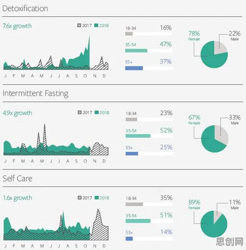This screenshot has height=250, width=246.
Task: Click the 35-54 bar showing 51%
Action: (x=138, y=221)
